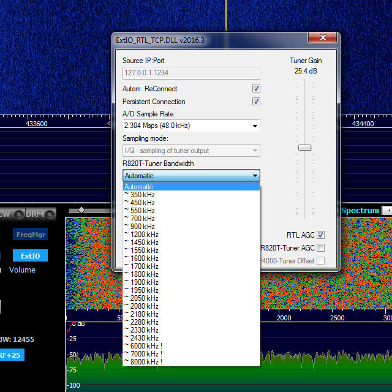Click the Spectrum label in HDSDR
Viewport: 392px width, 392px height.
click(360, 211)
